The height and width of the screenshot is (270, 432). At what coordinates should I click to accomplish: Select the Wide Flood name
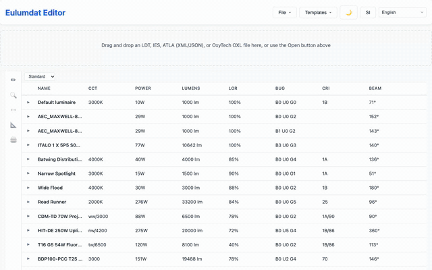(50, 188)
